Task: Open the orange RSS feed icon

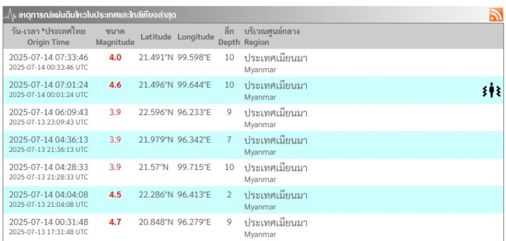Action: pyautogui.click(x=496, y=15)
